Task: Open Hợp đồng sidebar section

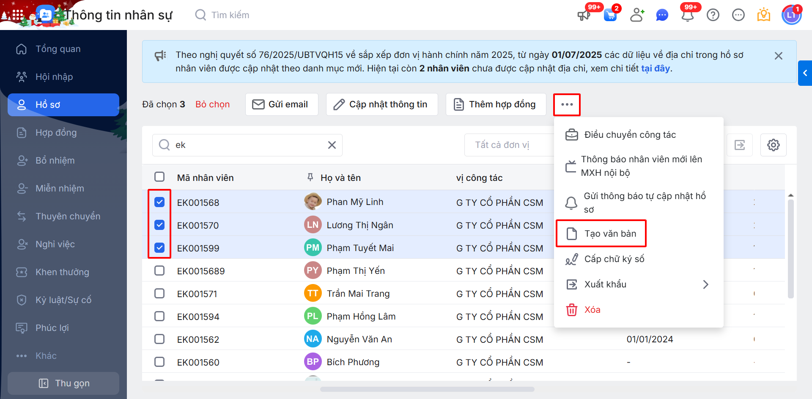Action: pyautogui.click(x=63, y=133)
